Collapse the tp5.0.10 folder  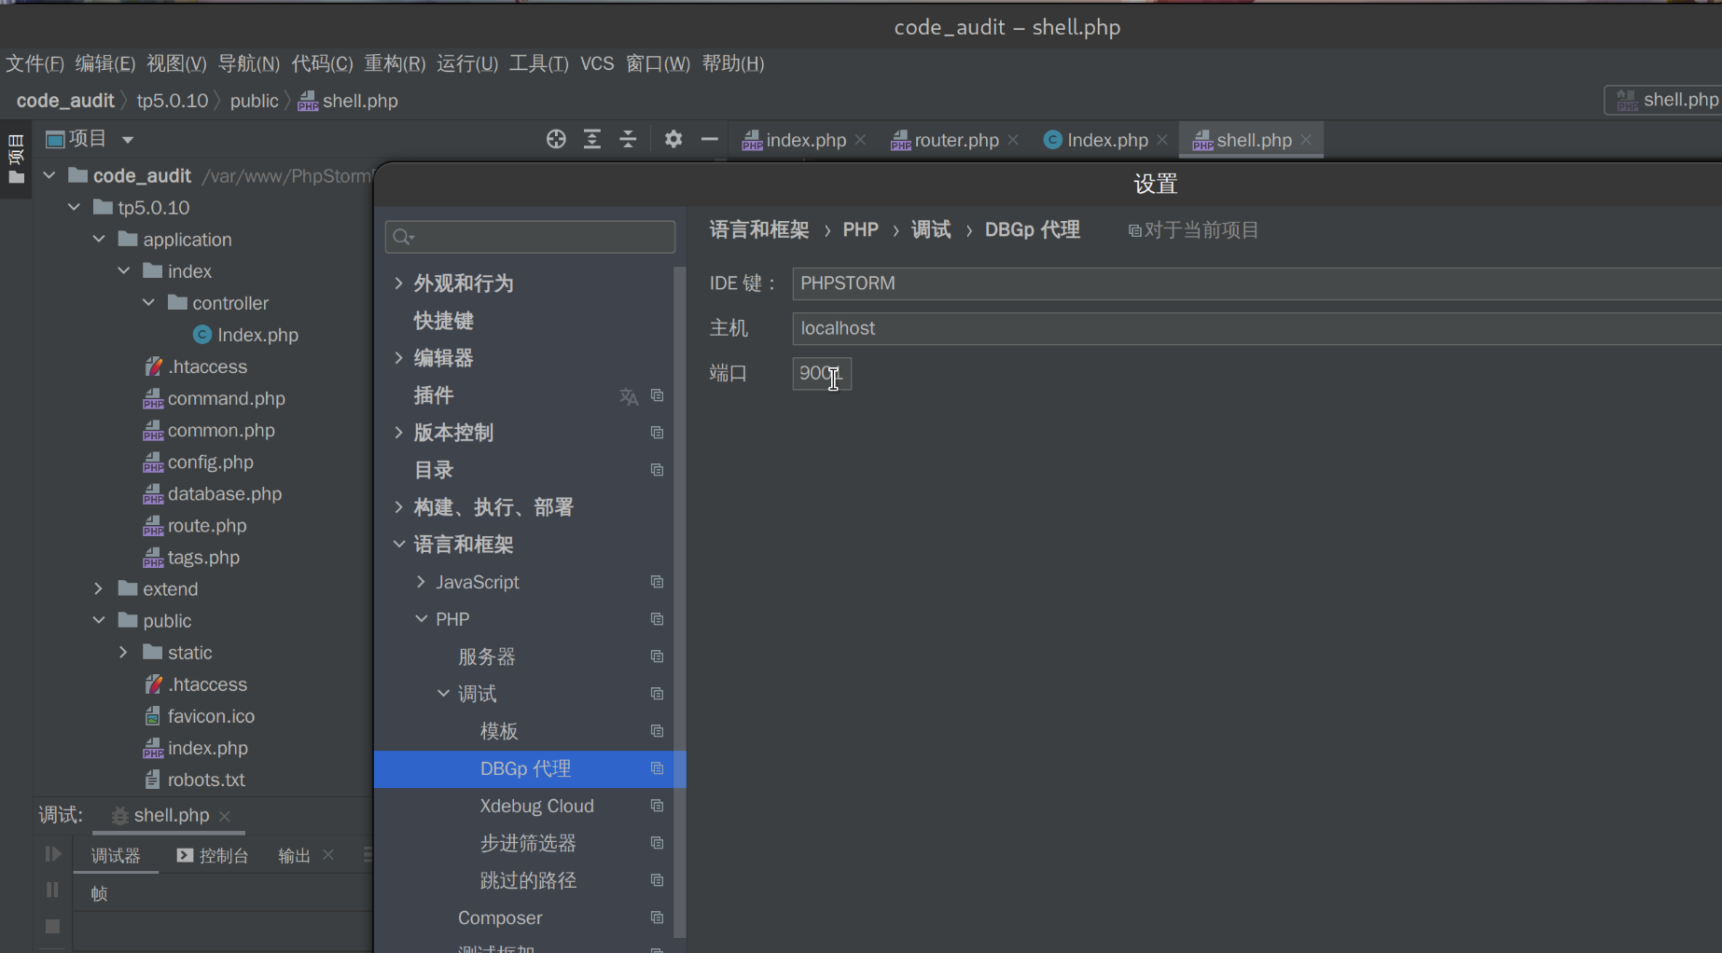(74, 207)
